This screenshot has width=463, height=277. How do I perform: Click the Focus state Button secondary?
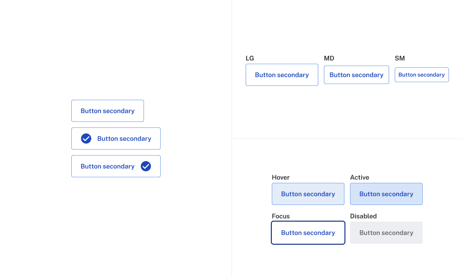(308, 232)
